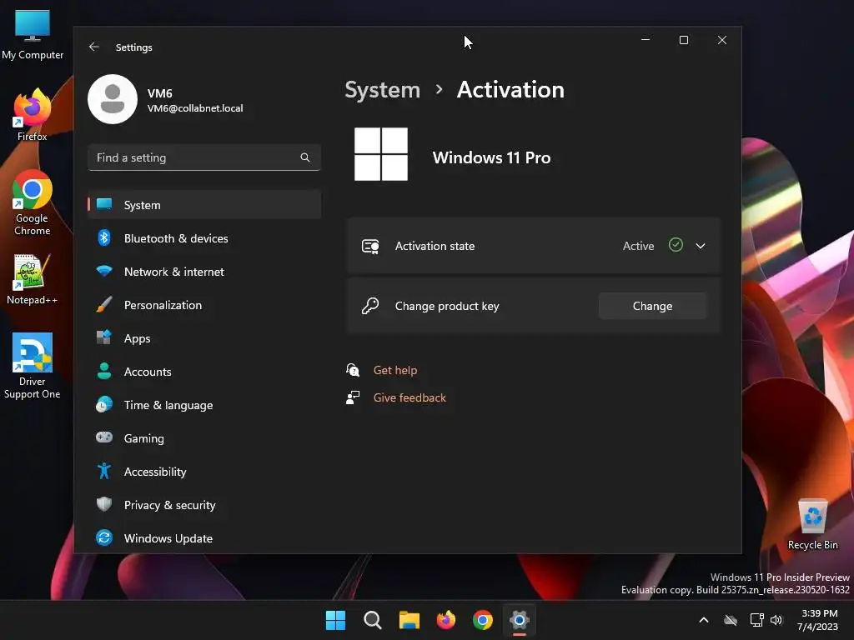Image resolution: width=854 pixels, height=640 pixels.
Task: Click the Change product key button
Action: pyautogui.click(x=652, y=306)
